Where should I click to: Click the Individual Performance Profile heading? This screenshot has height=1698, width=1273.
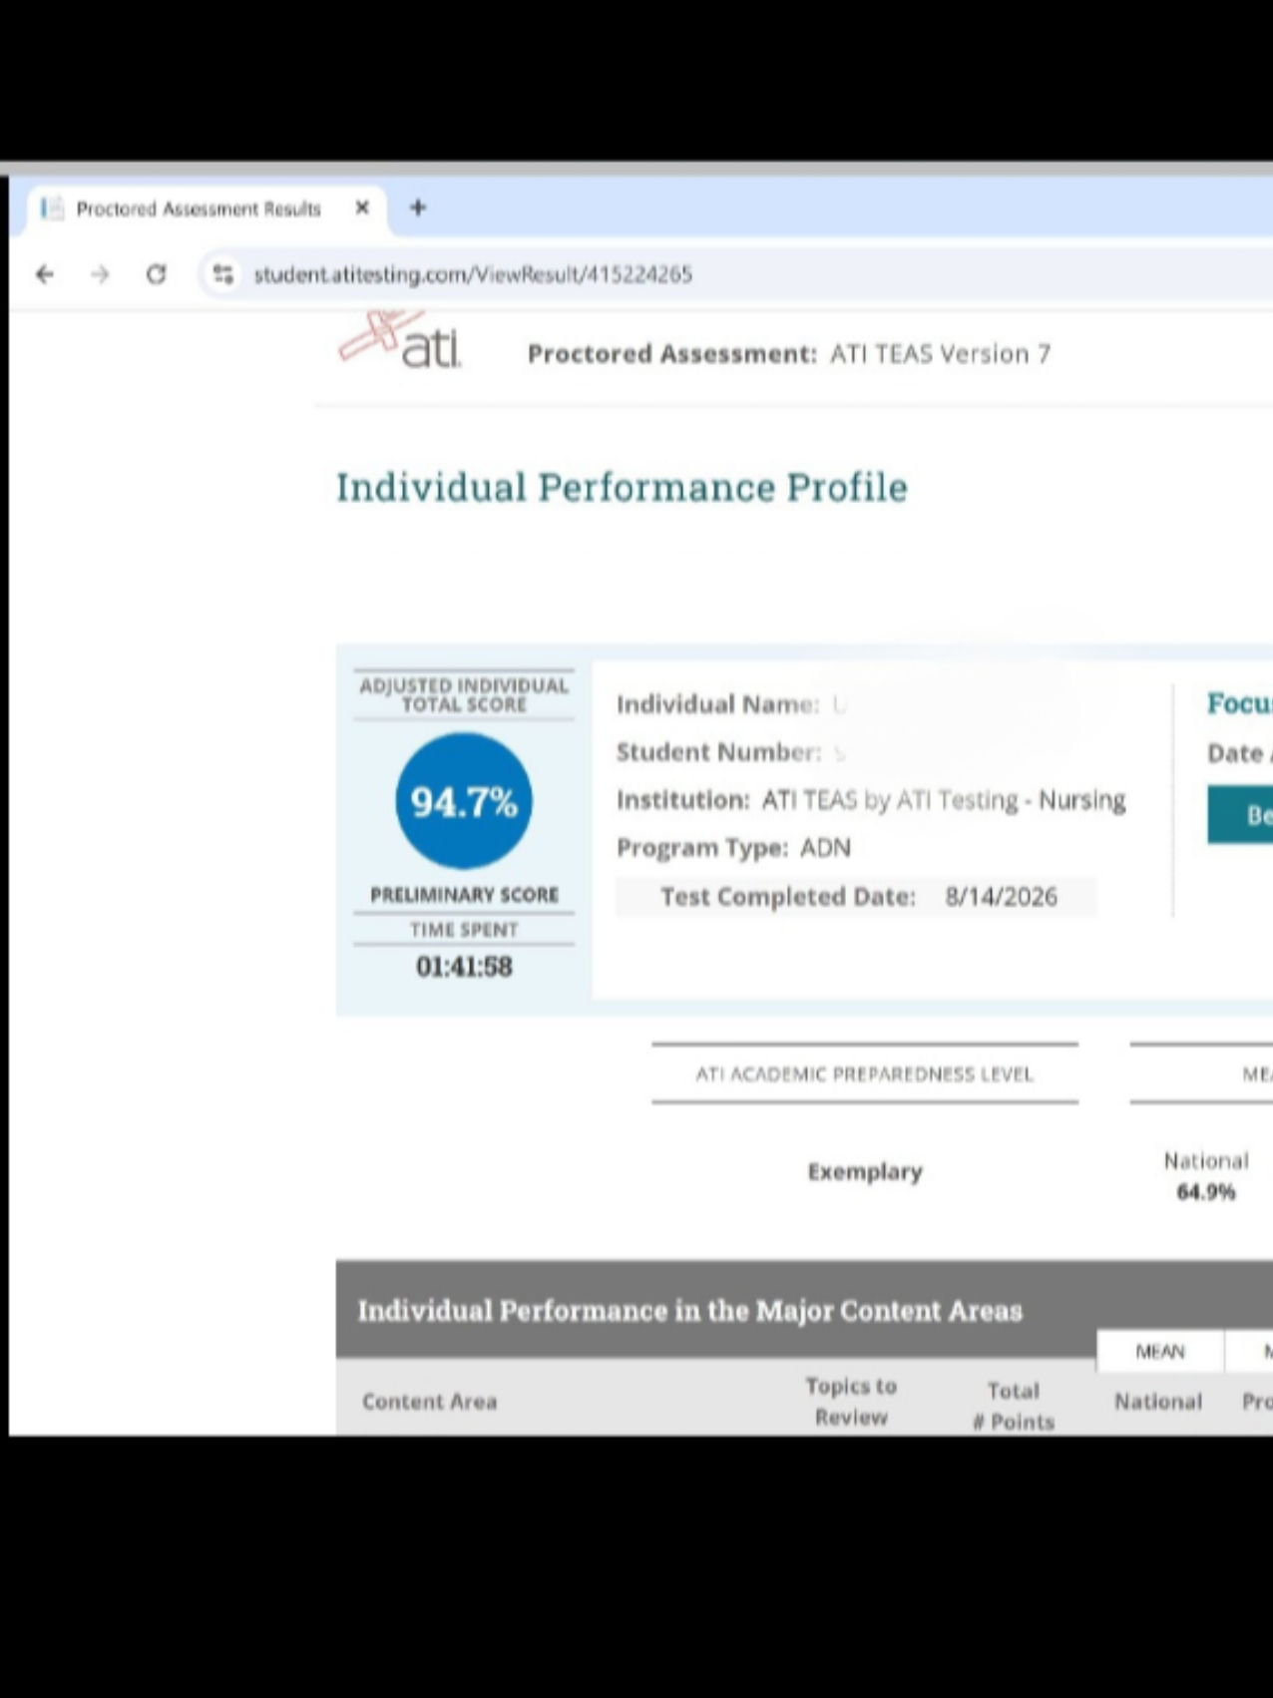click(622, 488)
